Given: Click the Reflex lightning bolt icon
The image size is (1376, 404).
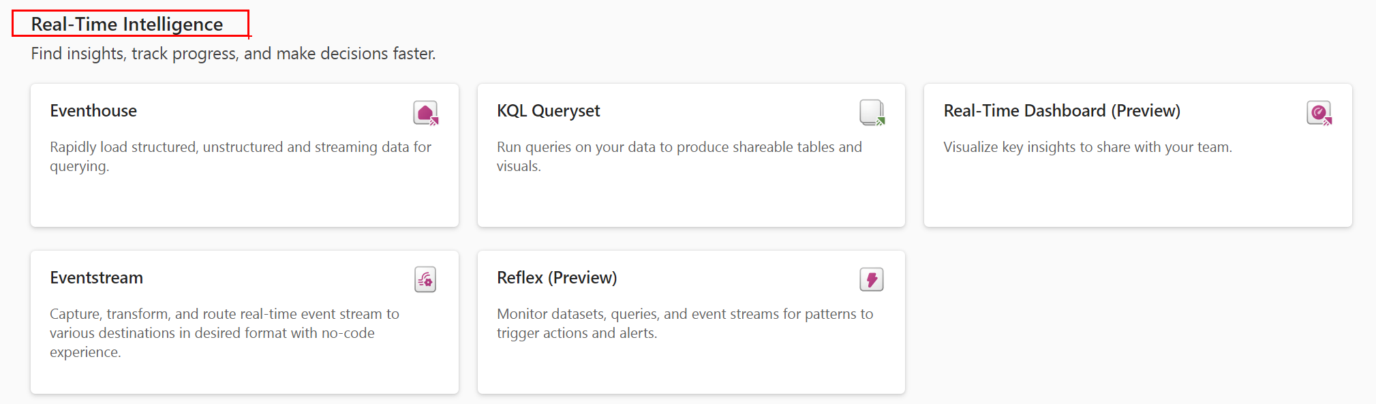Looking at the screenshot, I should [872, 279].
